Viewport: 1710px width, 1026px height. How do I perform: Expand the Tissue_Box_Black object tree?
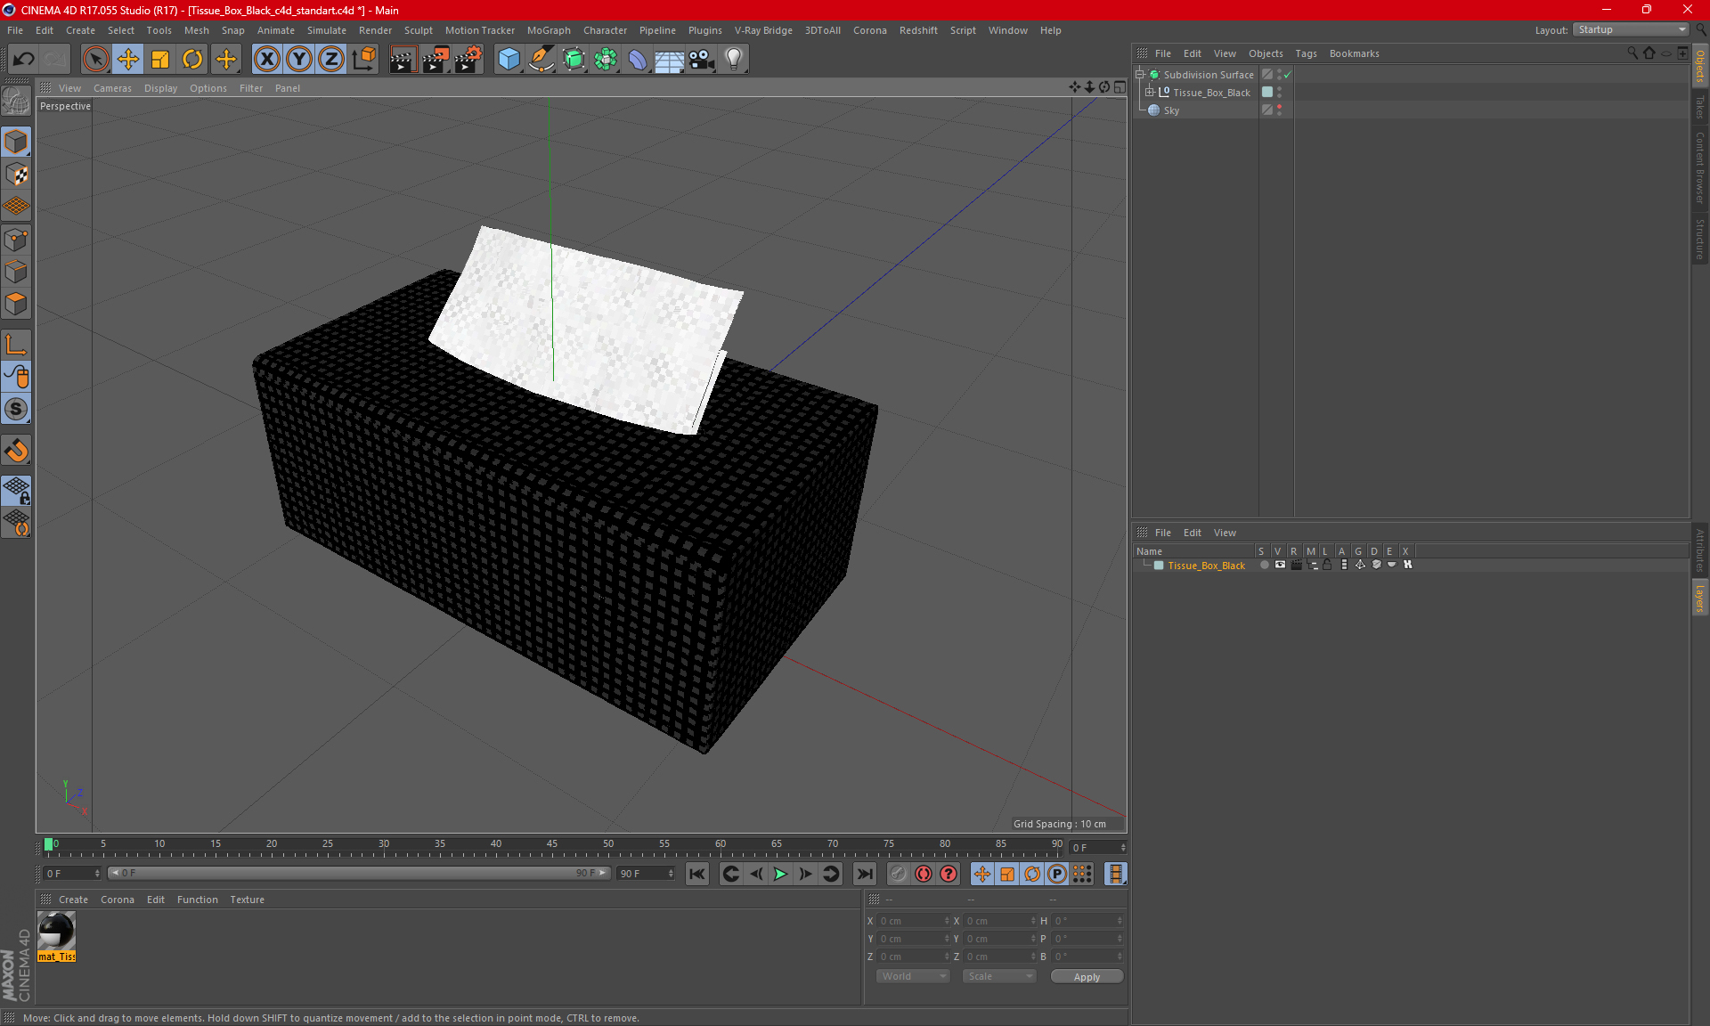(1150, 93)
